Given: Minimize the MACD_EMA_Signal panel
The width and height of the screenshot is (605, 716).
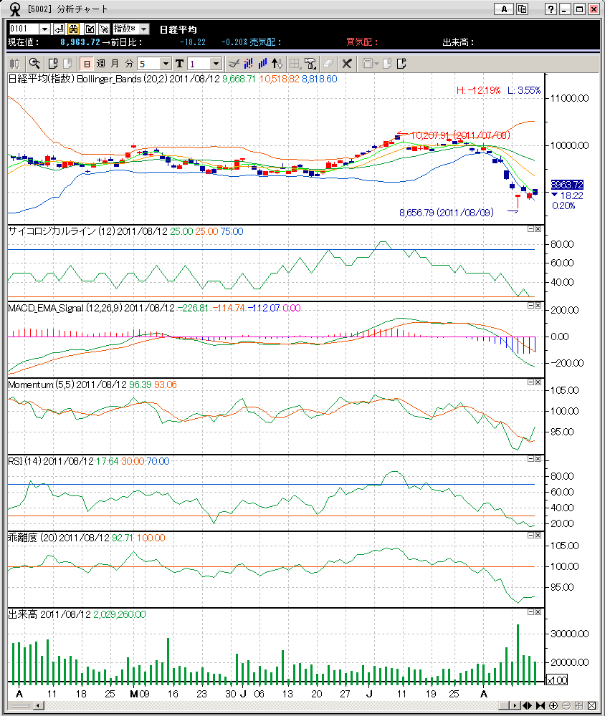Looking at the screenshot, I should [x=530, y=306].
